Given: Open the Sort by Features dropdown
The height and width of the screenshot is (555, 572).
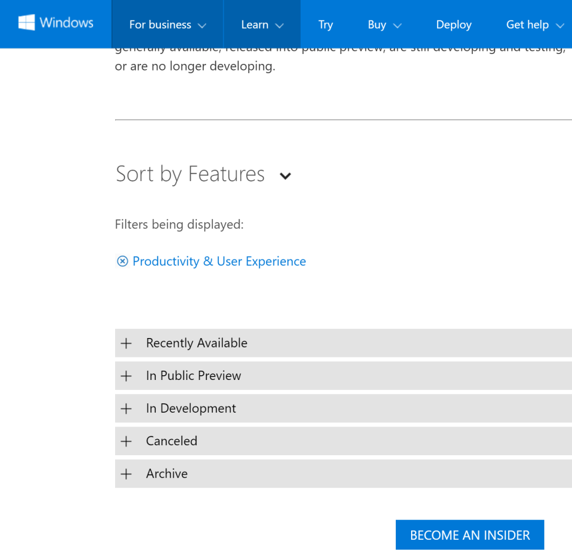Looking at the screenshot, I should 285,176.
